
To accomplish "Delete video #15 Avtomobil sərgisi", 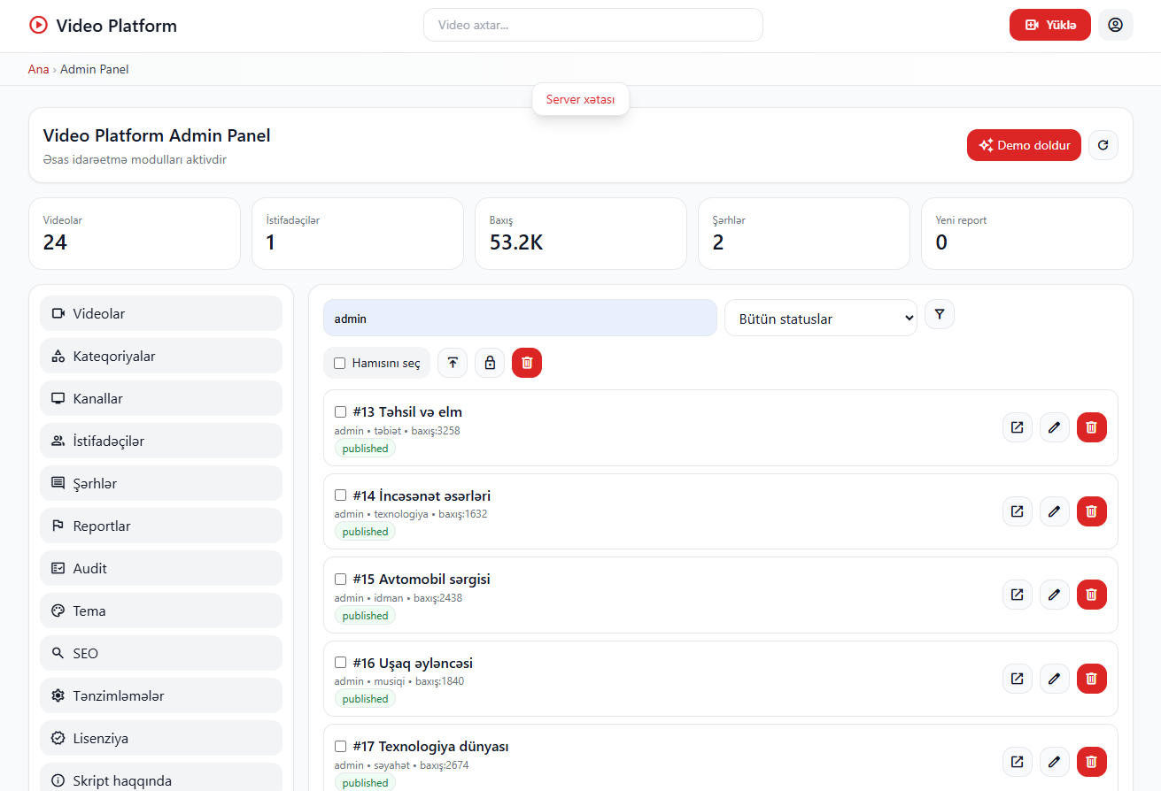I will point(1091,595).
